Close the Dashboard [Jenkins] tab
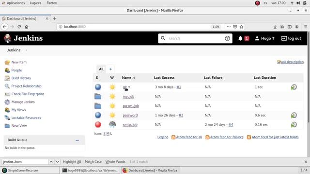Viewport: 310px width, 174px height. (47, 18)
